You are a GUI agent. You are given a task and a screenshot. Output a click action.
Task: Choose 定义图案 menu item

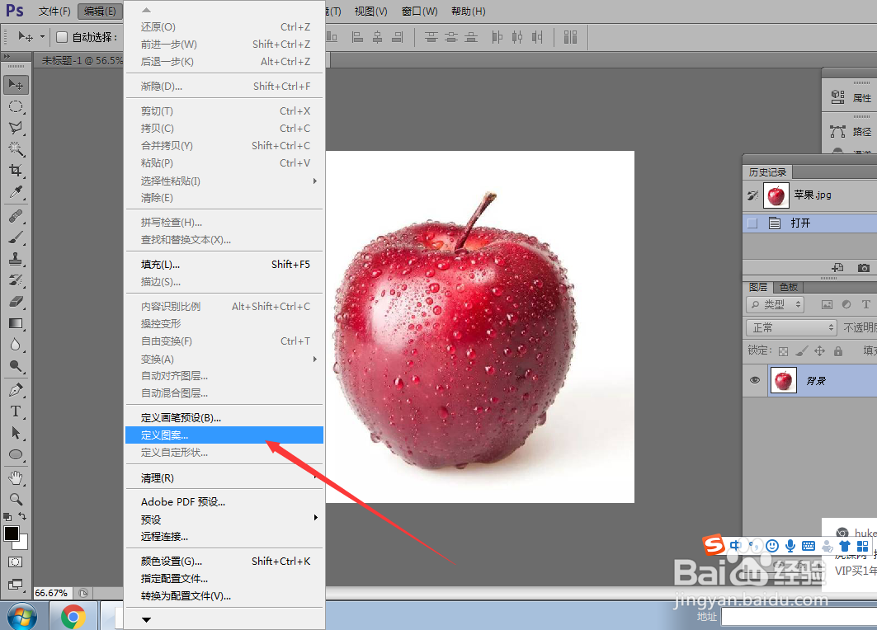(224, 435)
